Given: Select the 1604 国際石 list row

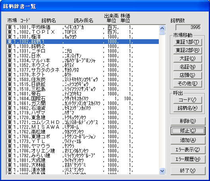Looking at the screenshot, I should [83, 99].
